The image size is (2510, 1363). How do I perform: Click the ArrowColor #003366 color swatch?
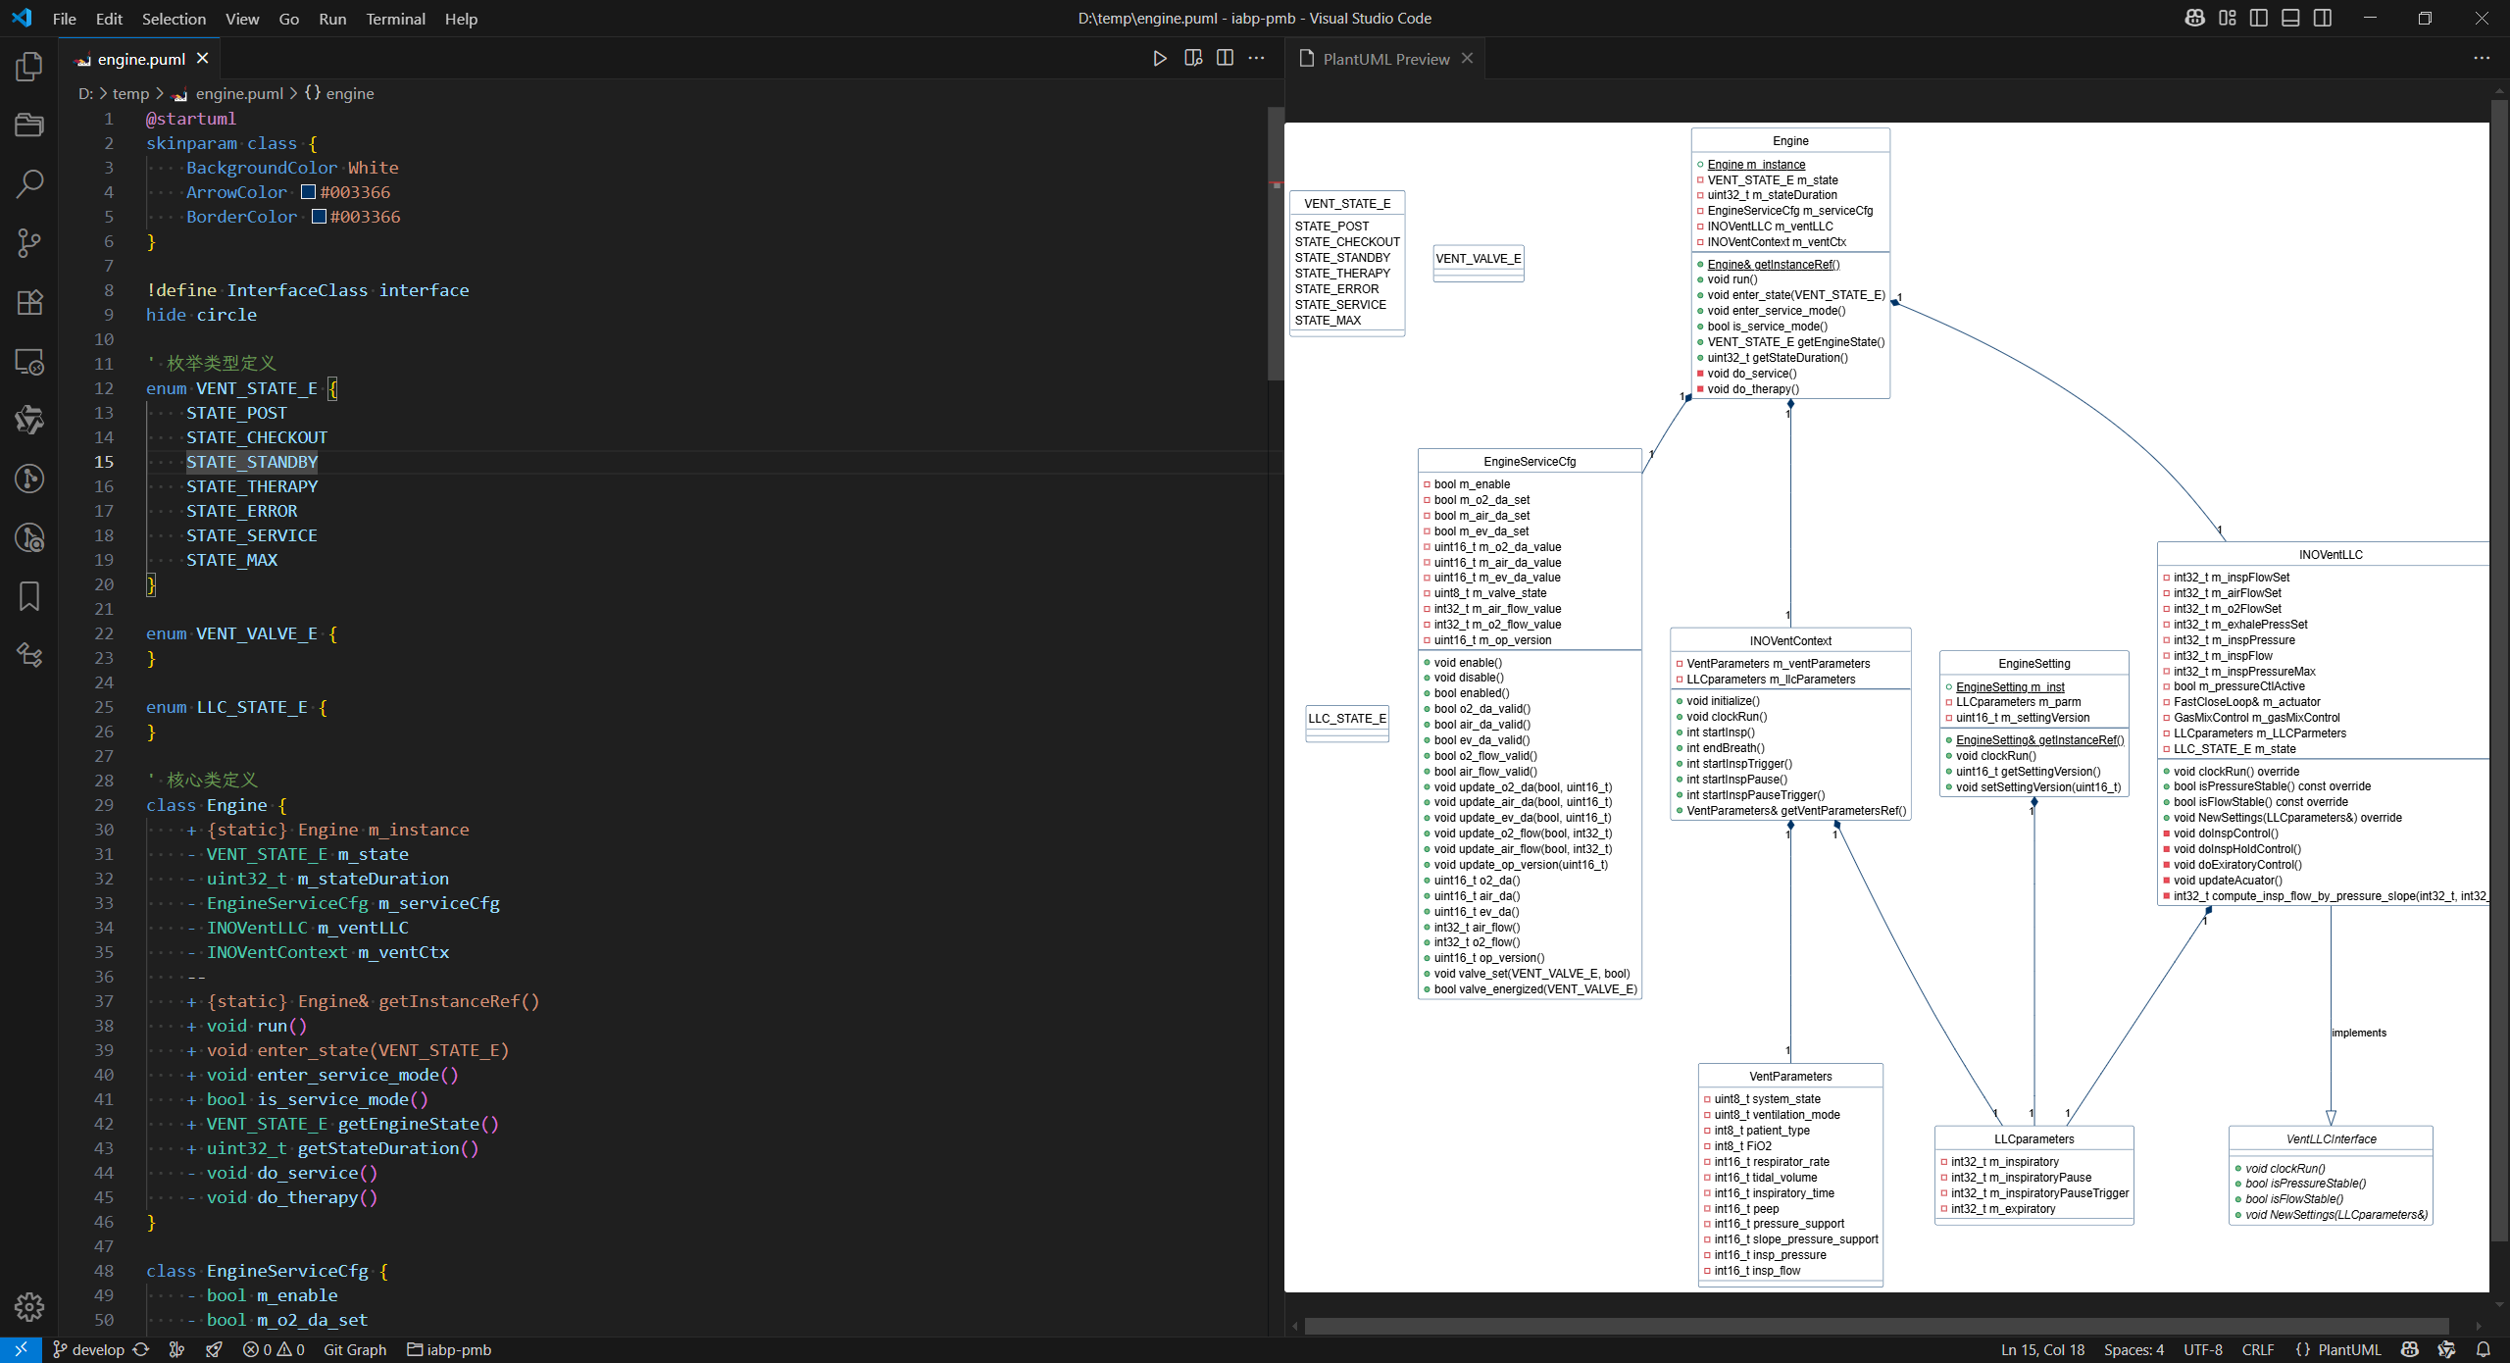(x=308, y=192)
